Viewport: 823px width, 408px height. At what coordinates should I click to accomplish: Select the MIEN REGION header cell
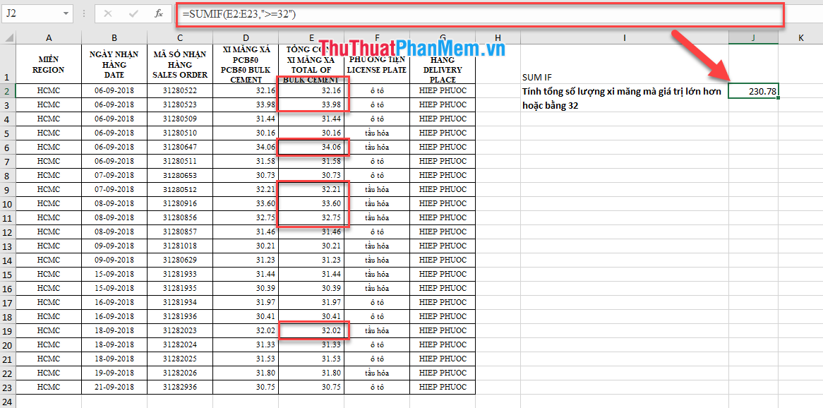coord(49,62)
